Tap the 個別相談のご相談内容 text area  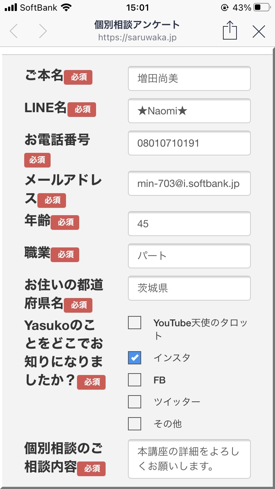point(189,459)
